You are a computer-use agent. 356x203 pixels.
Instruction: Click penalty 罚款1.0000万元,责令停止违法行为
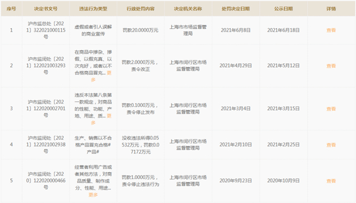click(141, 181)
